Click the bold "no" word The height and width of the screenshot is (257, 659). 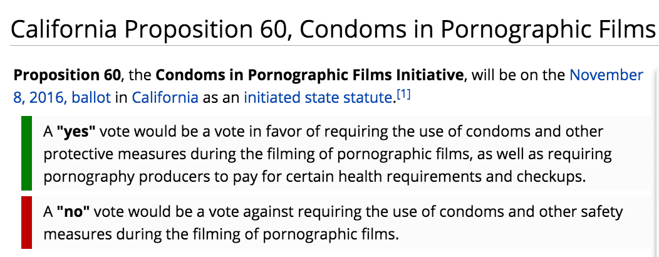73,212
